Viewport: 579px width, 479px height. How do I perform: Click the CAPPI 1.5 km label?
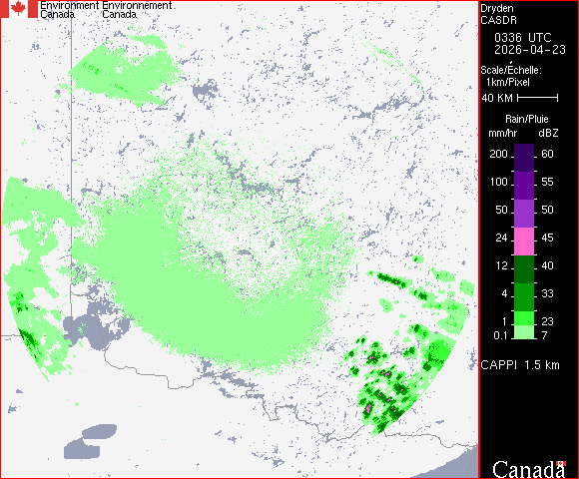tap(520, 365)
